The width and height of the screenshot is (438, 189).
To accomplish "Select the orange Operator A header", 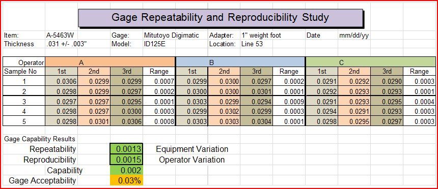I will [x=110, y=62].
